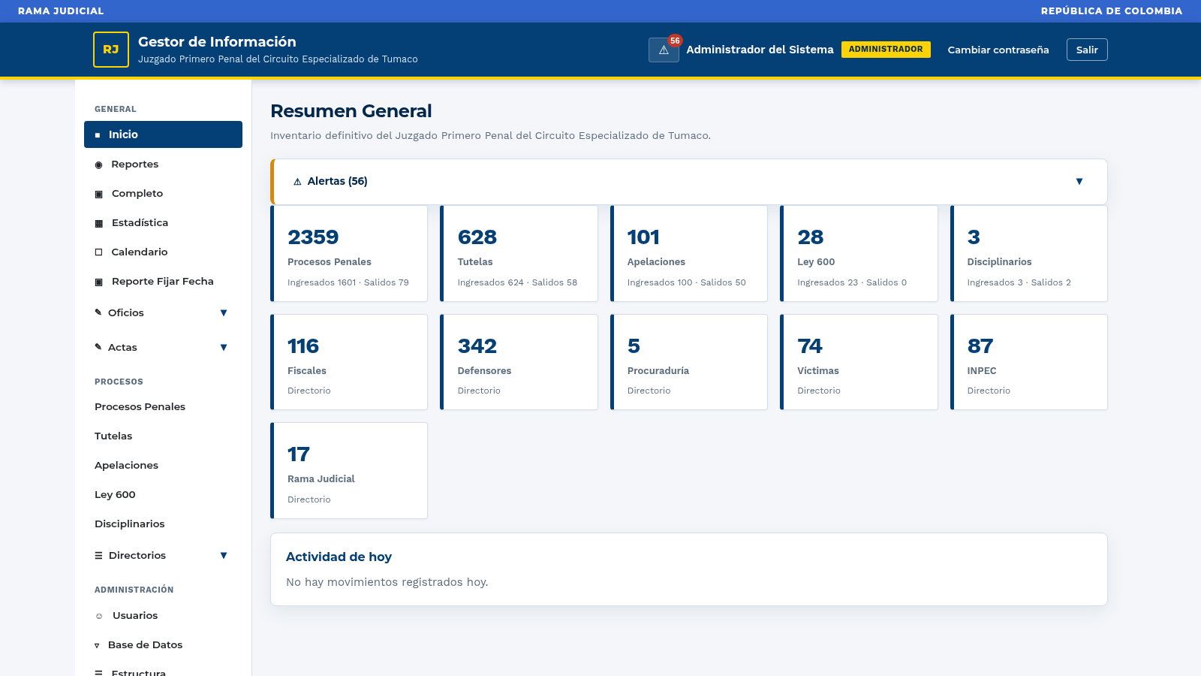Click the Oficios pencil icon
The image size is (1201, 676).
tap(98, 312)
